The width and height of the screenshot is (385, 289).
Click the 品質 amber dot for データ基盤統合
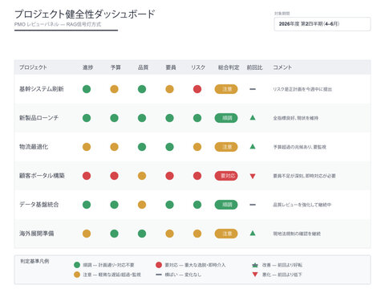142,205
